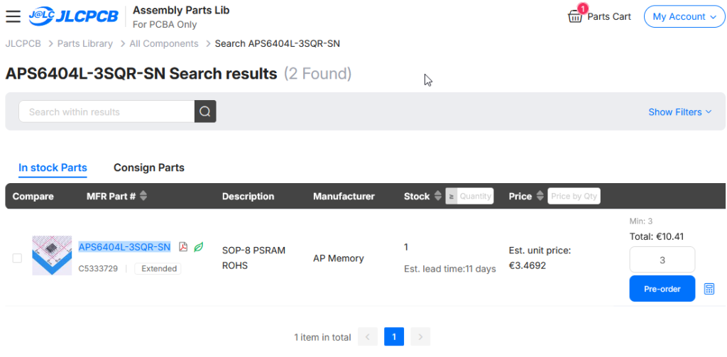727x357 pixels.
Task: Focus the Price by Qty field
Action: 574,196
